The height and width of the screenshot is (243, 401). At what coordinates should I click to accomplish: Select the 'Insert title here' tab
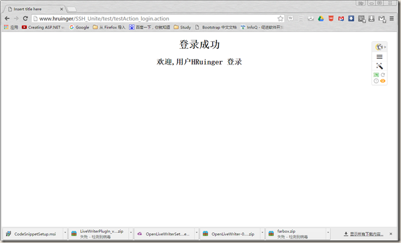click(35, 9)
